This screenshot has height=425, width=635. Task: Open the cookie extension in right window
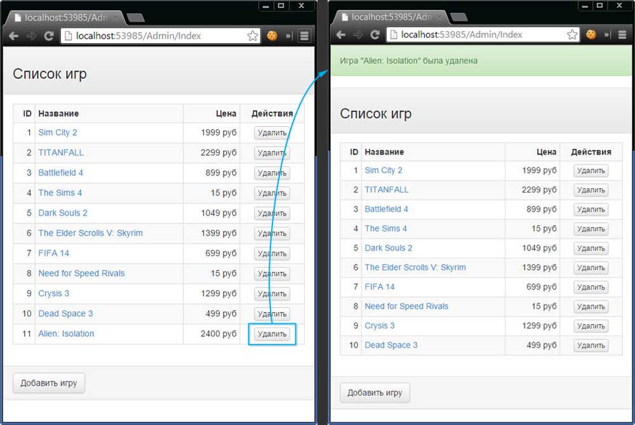pyautogui.click(x=591, y=34)
